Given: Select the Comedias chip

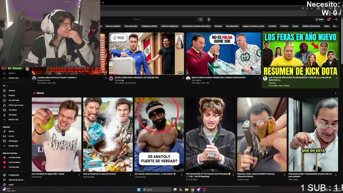Looking at the screenshot, I should pyautogui.click(x=272, y=26).
